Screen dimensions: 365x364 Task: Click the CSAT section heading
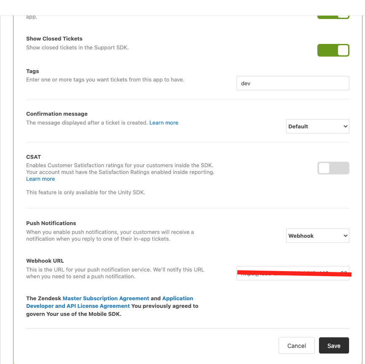coord(34,157)
